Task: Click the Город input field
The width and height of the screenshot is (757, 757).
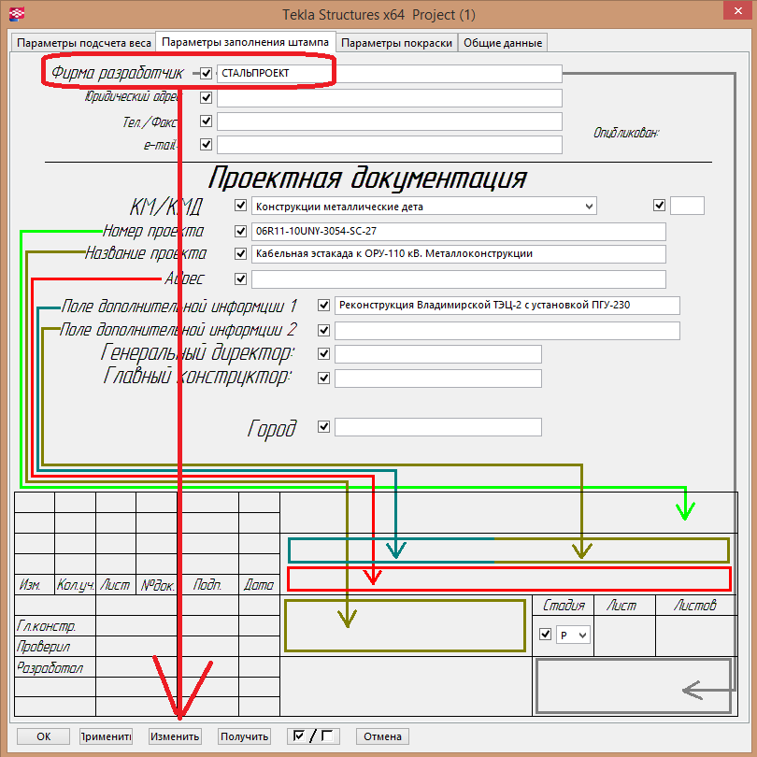Action: tap(438, 427)
